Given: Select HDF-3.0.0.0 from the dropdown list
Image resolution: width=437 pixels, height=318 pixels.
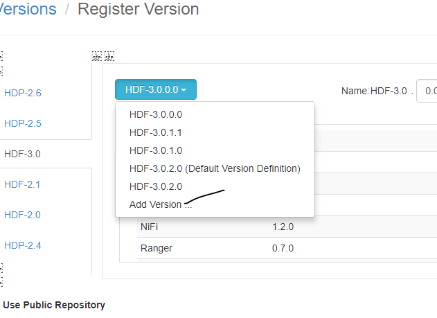Looking at the screenshot, I should coord(155,114).
